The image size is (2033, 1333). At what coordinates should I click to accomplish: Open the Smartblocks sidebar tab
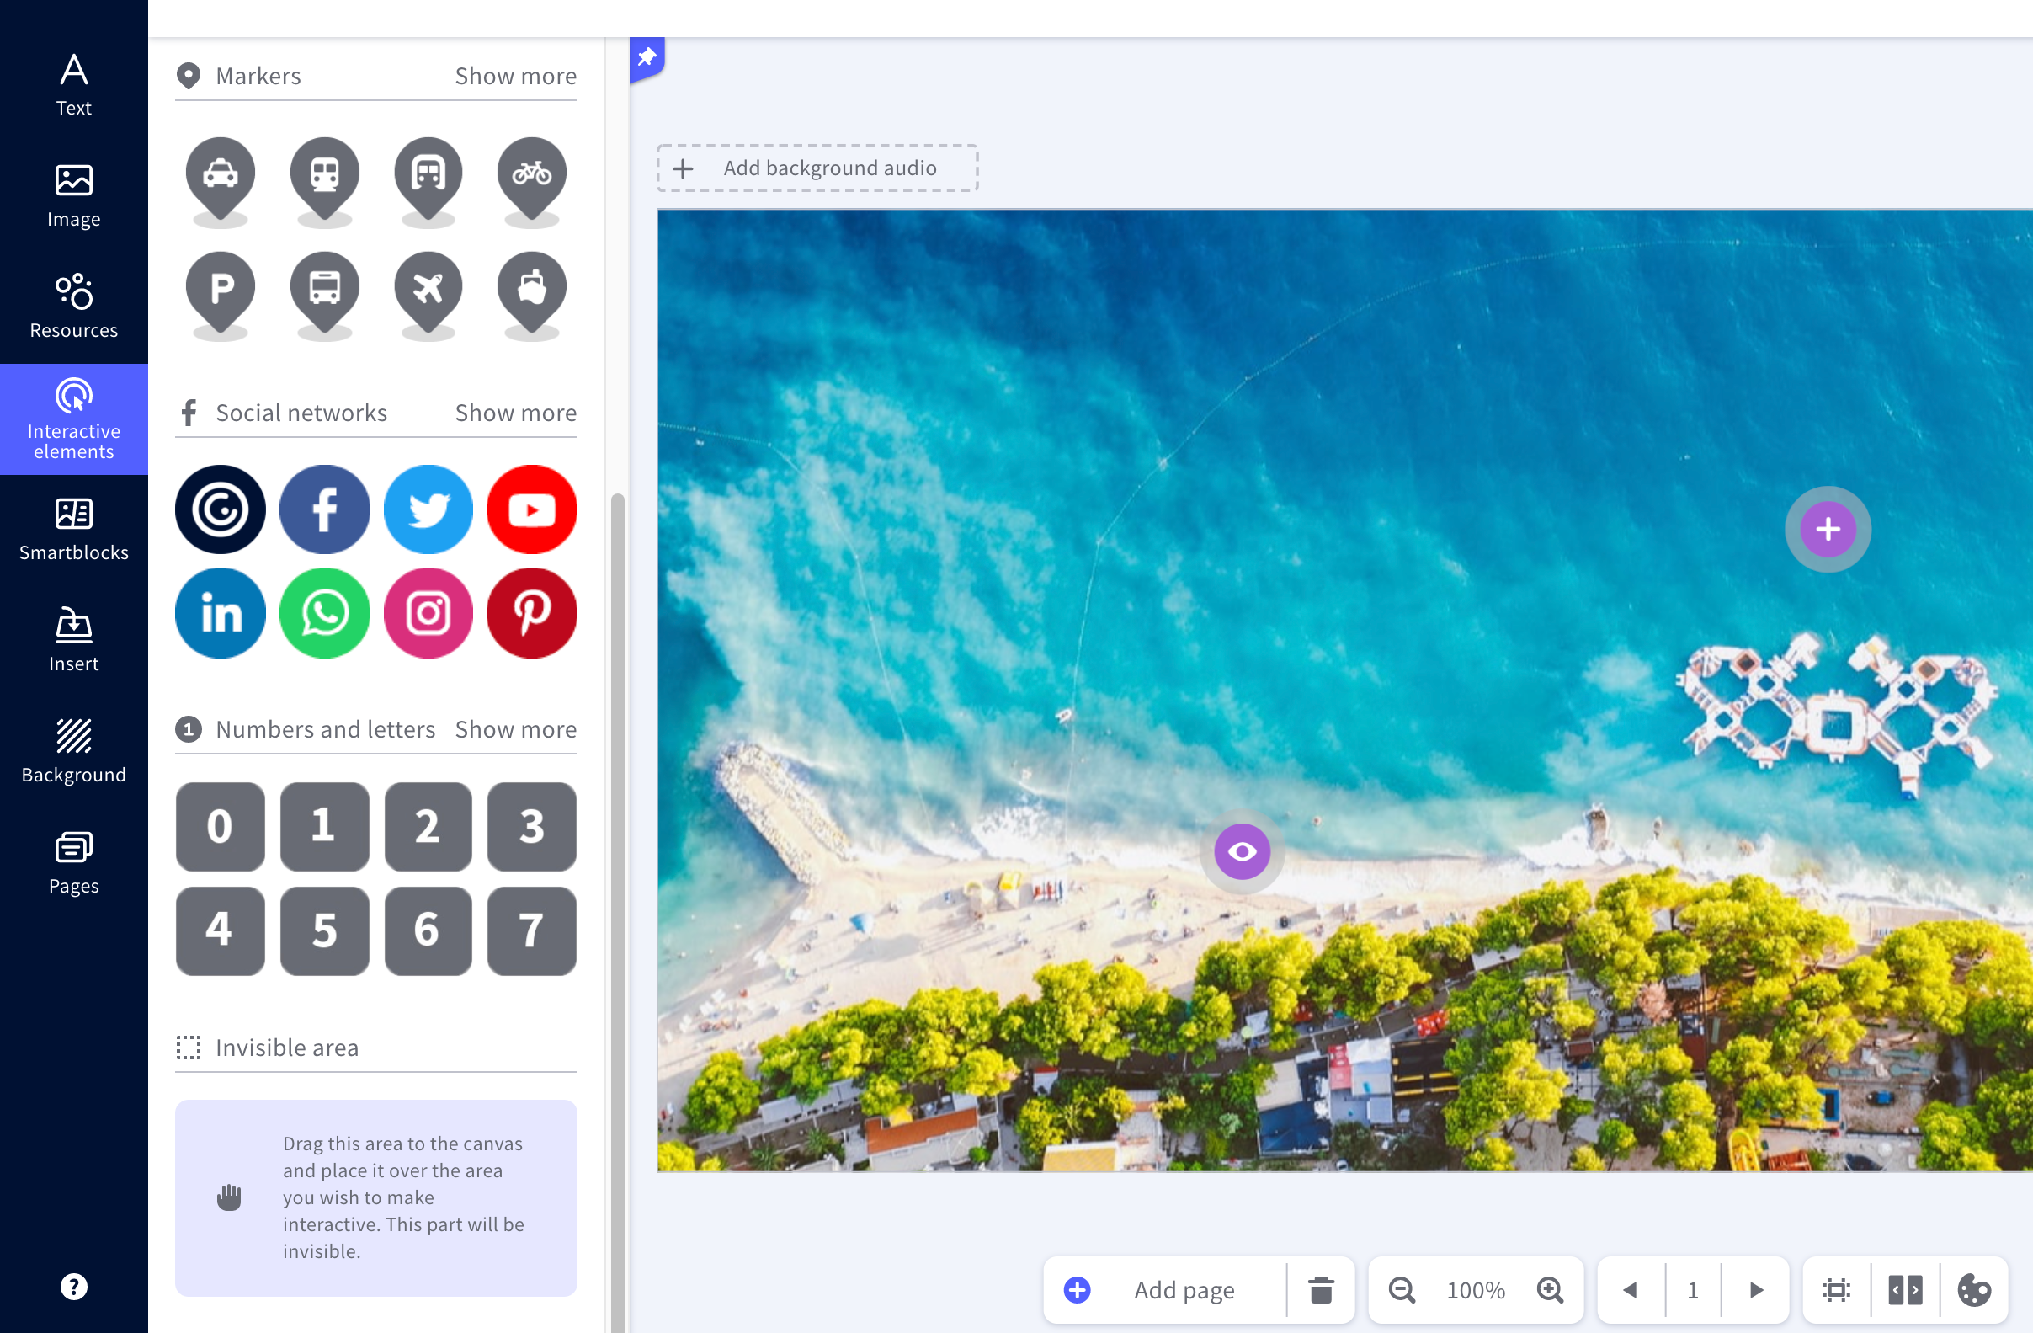[x=73, y=529]
